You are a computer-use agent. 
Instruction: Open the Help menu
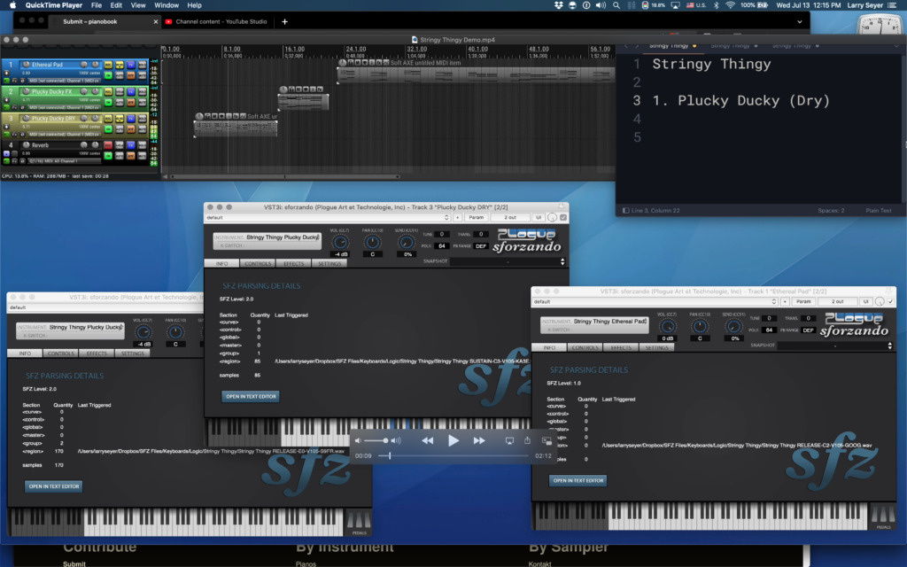click(x=194, y=5)
